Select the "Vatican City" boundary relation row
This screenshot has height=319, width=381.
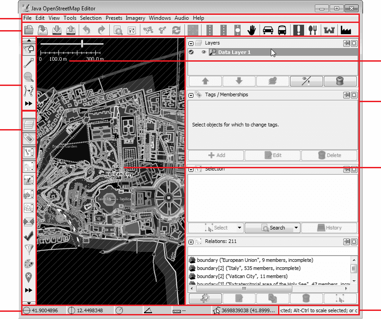269,276
